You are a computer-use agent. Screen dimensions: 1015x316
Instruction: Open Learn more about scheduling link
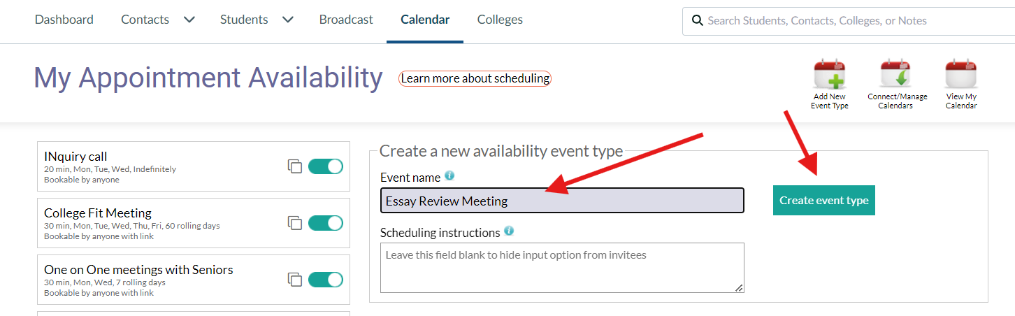click(x=475, y=78)
